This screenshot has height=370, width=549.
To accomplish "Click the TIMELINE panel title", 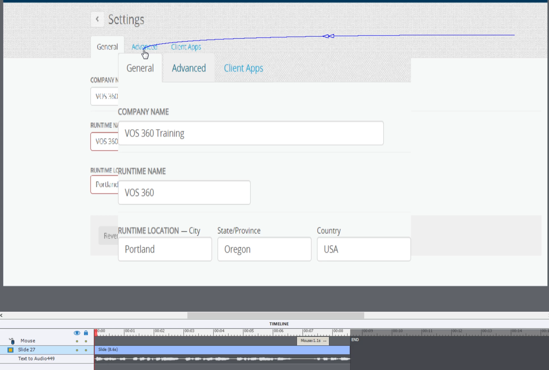I will click(279, 324).
